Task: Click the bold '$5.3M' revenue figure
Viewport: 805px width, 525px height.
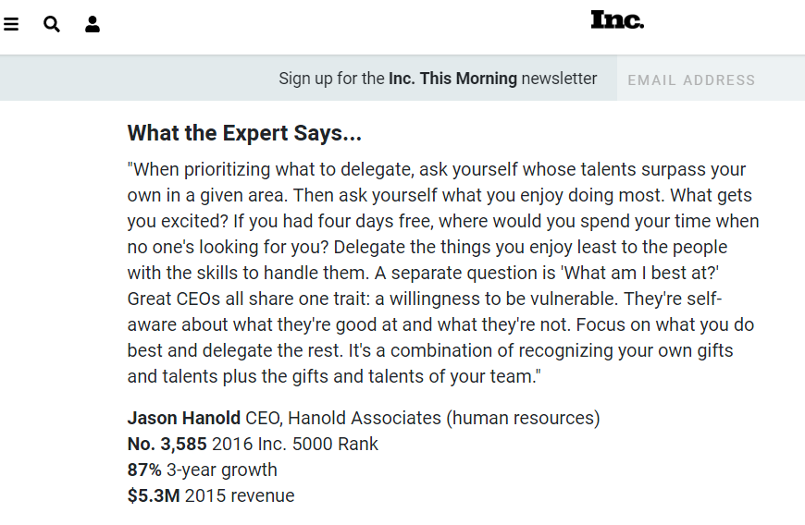Action: coord(154,495)
